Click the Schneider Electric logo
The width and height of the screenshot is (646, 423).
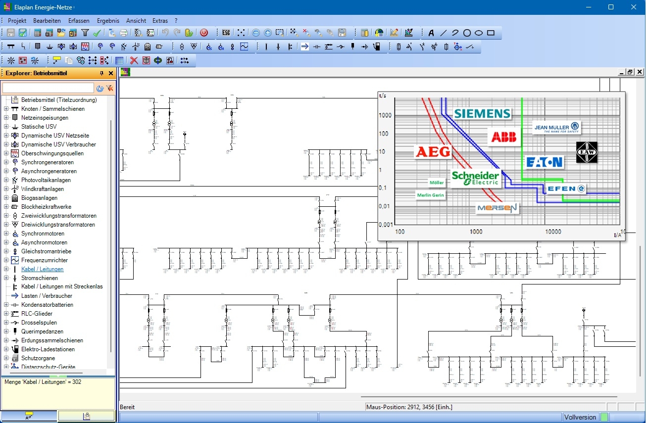[476, 179]
